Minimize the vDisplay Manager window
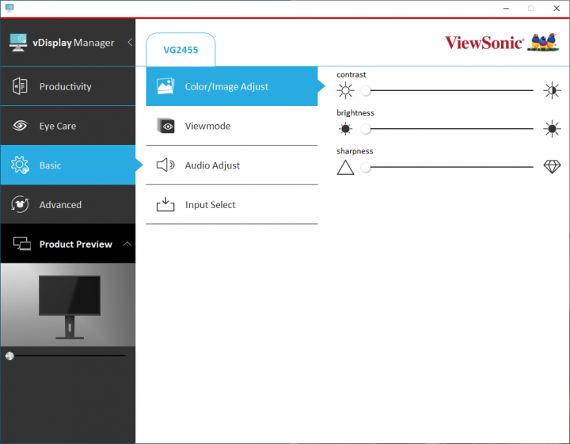The height and width of the screenshot is (444, 570). point(506,8)
